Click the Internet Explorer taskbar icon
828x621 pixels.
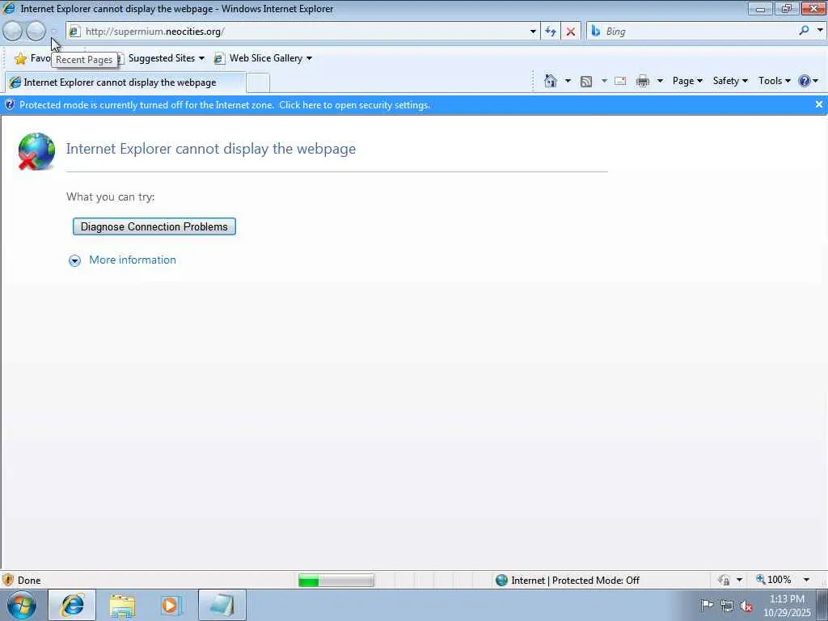pyautogui.click(x=72, y=605)
